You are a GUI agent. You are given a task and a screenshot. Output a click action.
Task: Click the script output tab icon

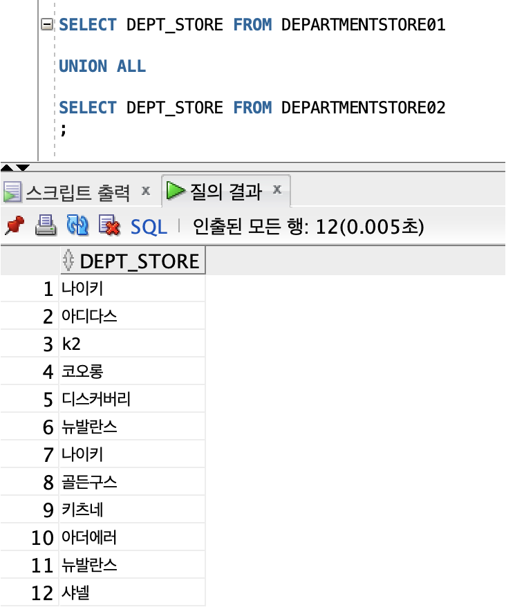tap(12, 192)
